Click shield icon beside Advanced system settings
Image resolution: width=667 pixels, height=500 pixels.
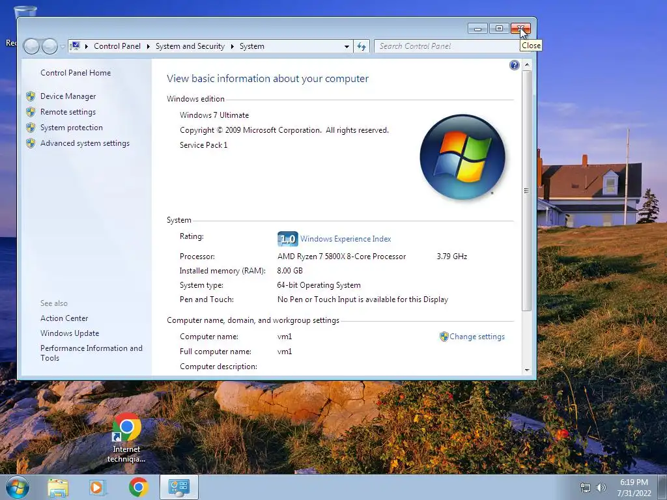point(31,143)
